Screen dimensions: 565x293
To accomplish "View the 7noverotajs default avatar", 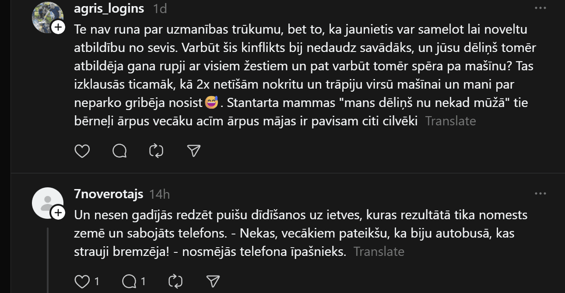I will coord(47,203).
